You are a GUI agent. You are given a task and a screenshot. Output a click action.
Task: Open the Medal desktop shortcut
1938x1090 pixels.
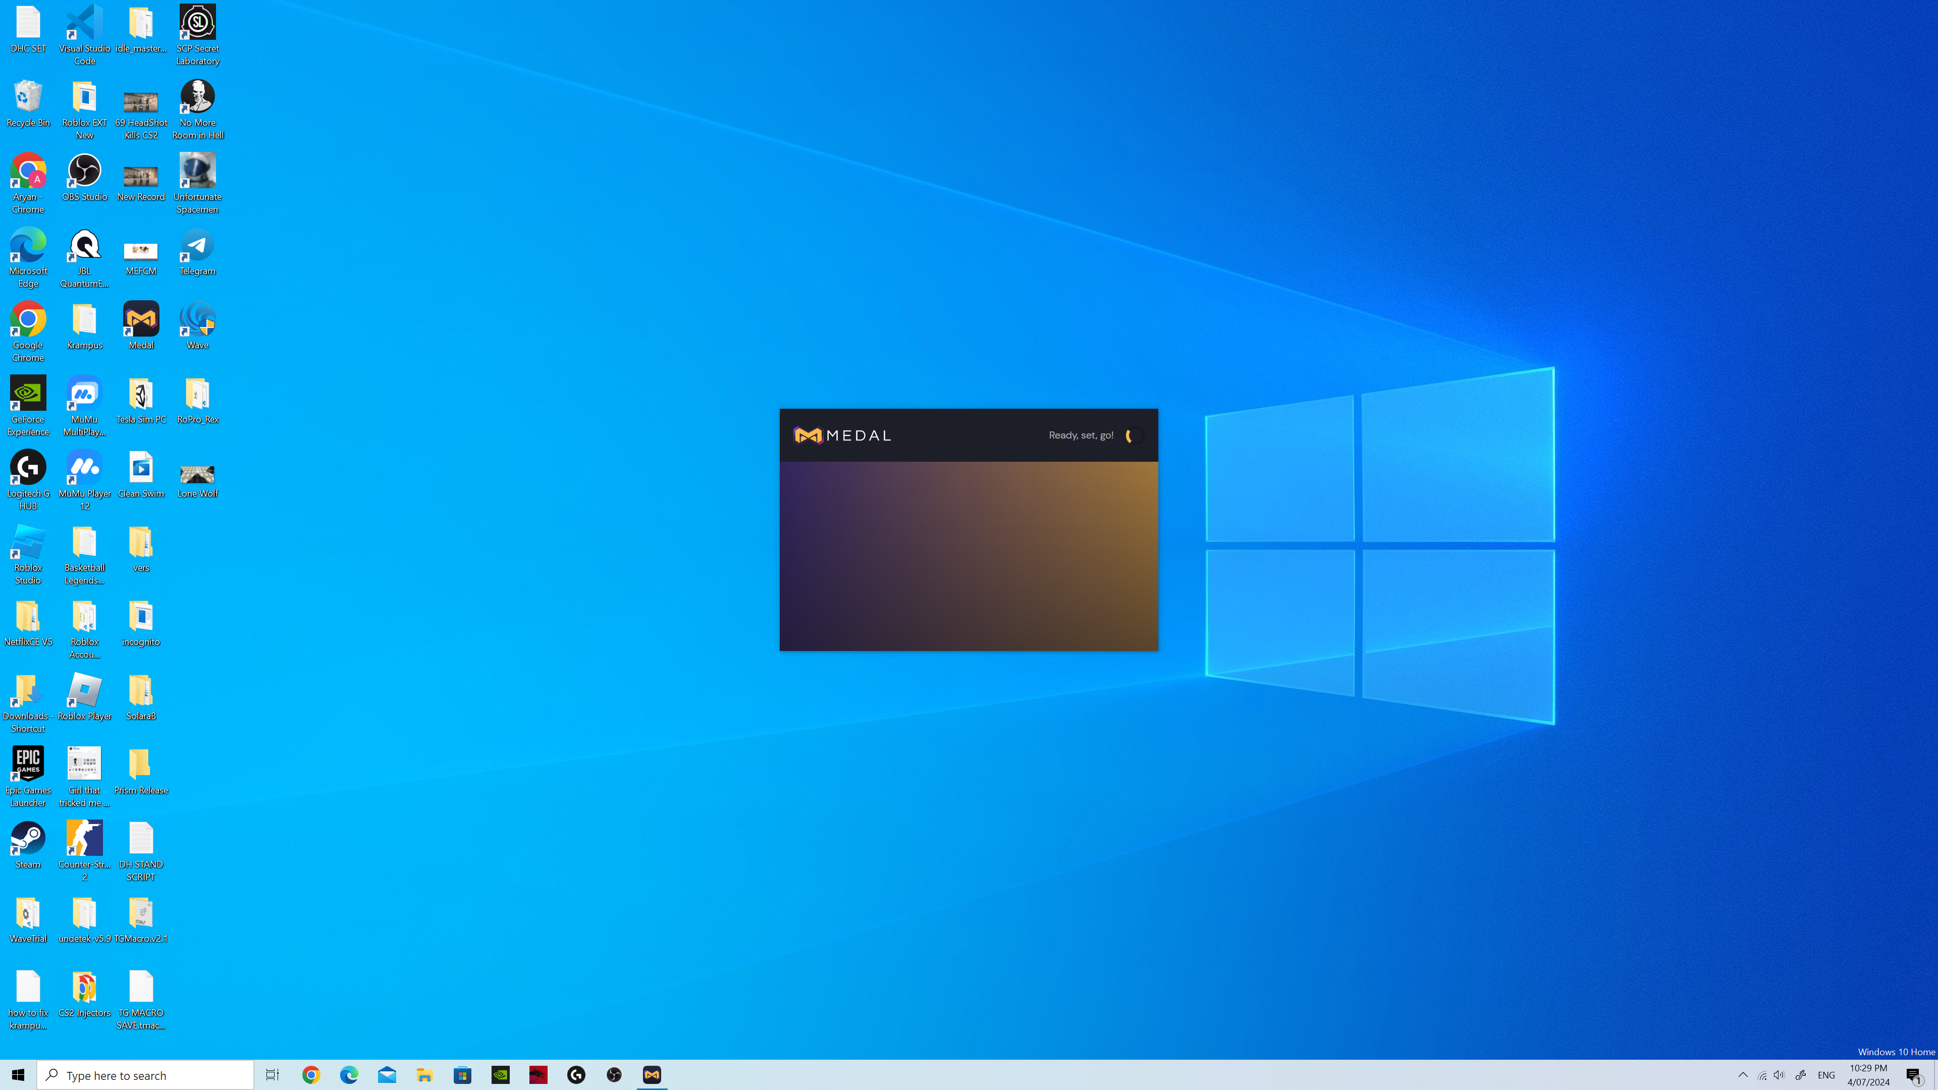click(x=141, y=319)
